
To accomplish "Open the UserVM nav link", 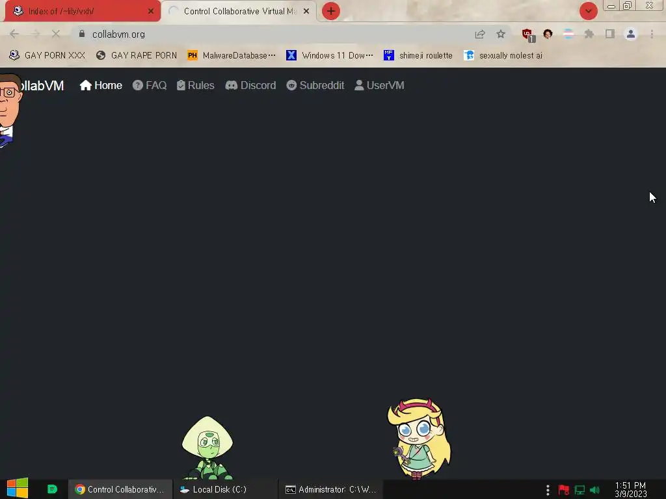I will tap(379, 85).
